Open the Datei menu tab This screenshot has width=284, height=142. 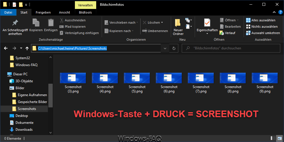[8, 12]
